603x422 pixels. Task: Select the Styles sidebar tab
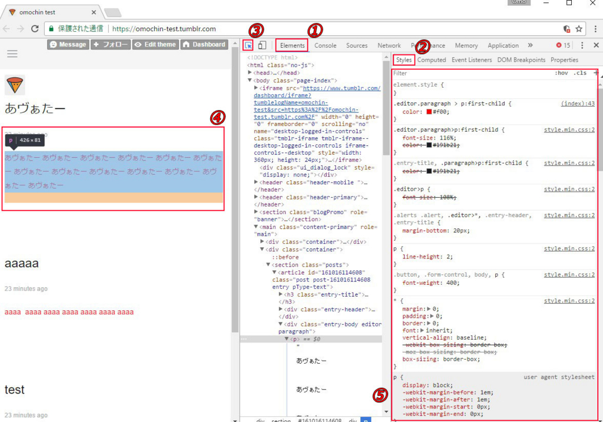[x=404, y=60]
